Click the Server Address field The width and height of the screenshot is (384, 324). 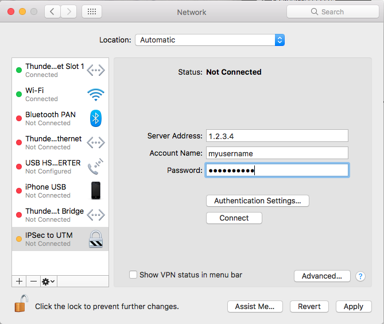277,136
